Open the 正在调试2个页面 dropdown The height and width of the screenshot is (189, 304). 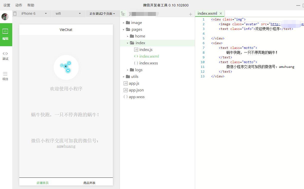(102, 14)
